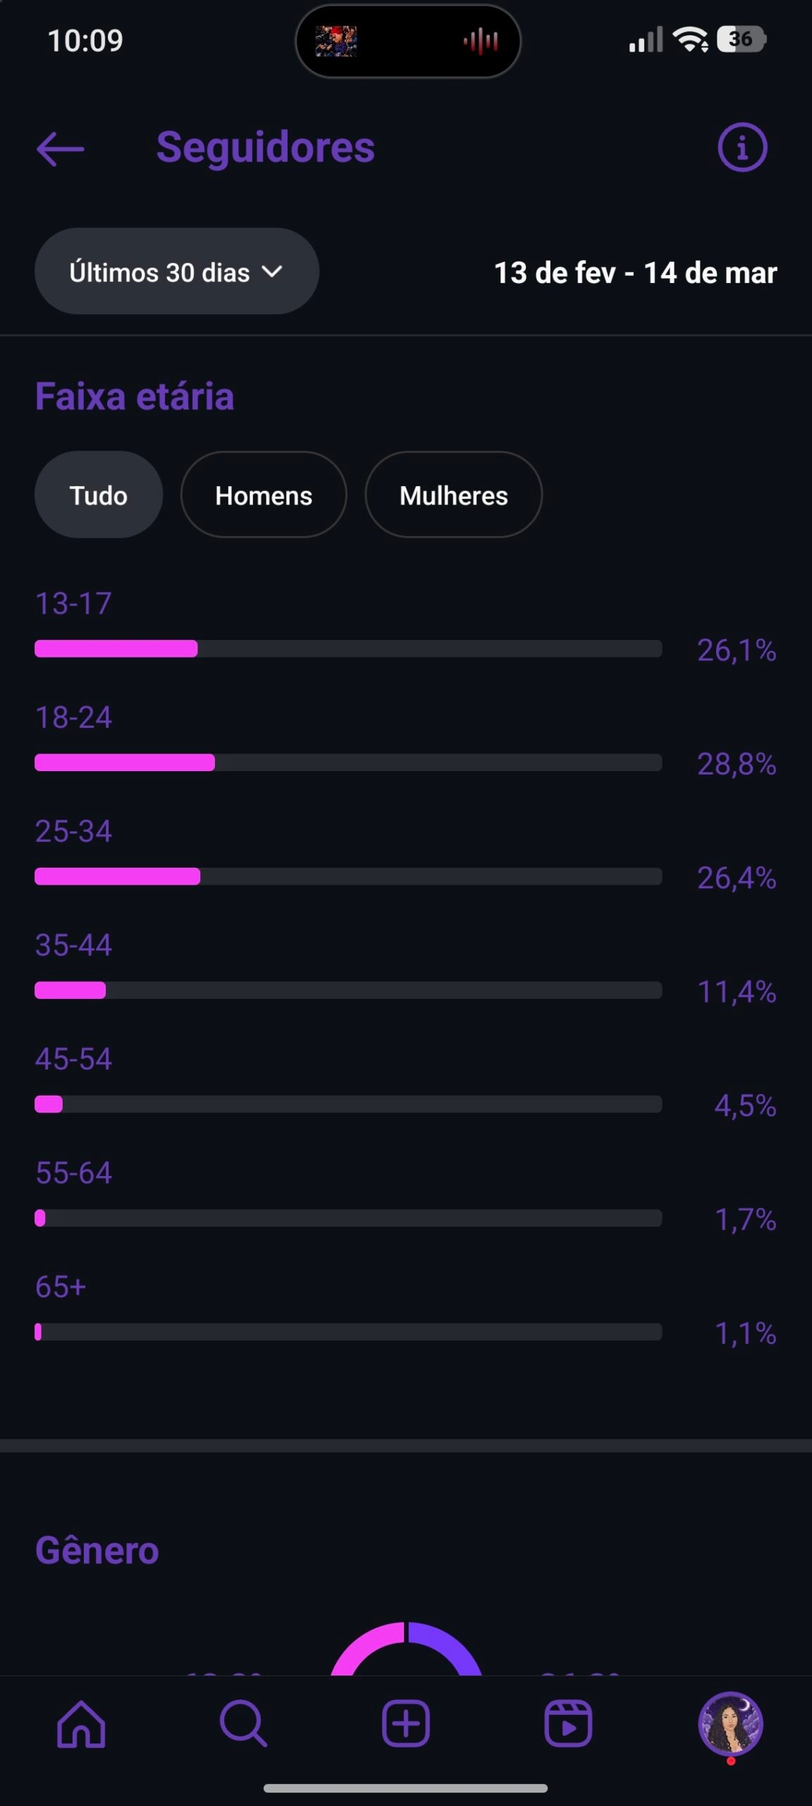Tap the album thumbnail in Dynamic Island
Viewport: 812px width, 1806px height.
click(x=336, y=42)
